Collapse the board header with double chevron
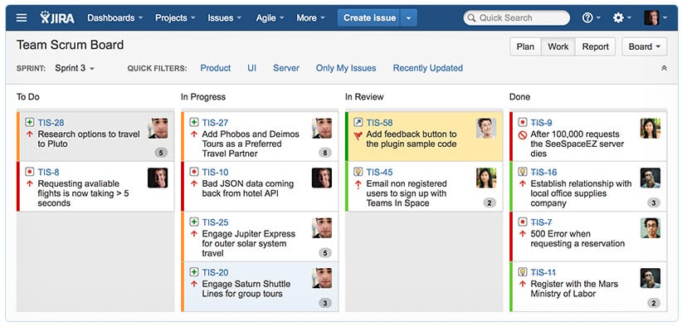Screen dimensions: 682x327 pos(664,68)
